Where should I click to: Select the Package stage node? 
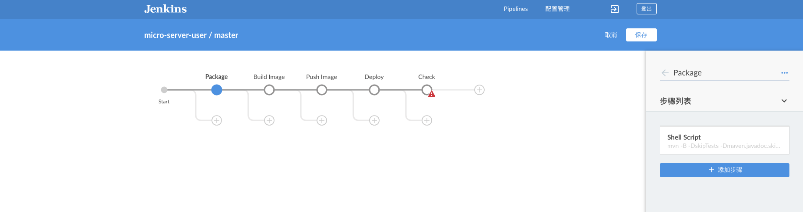pyautogui.click(x=217, y=90)
